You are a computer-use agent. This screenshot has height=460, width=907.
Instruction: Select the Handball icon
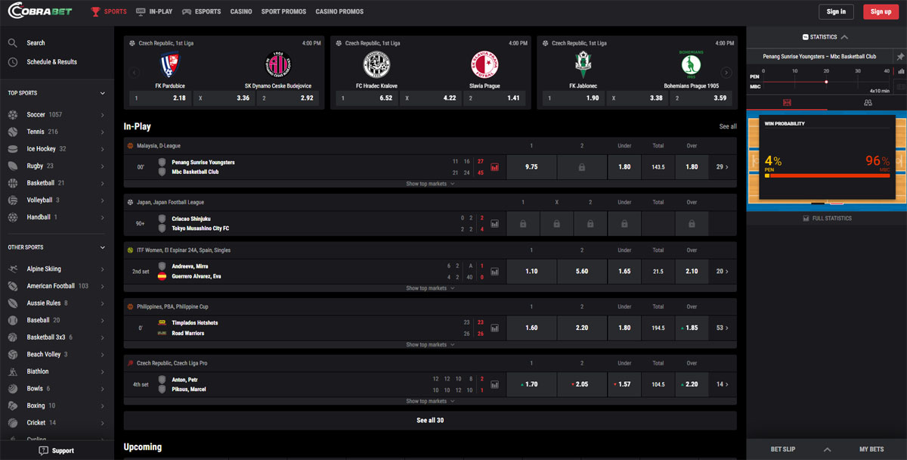click(x=13, y=217)
